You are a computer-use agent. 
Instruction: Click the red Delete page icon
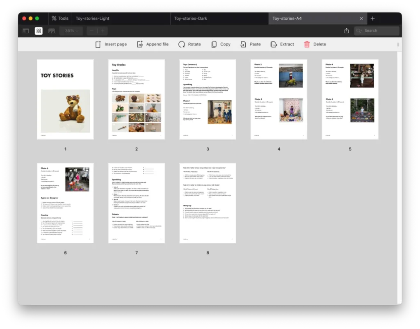[x=315, y=44]
